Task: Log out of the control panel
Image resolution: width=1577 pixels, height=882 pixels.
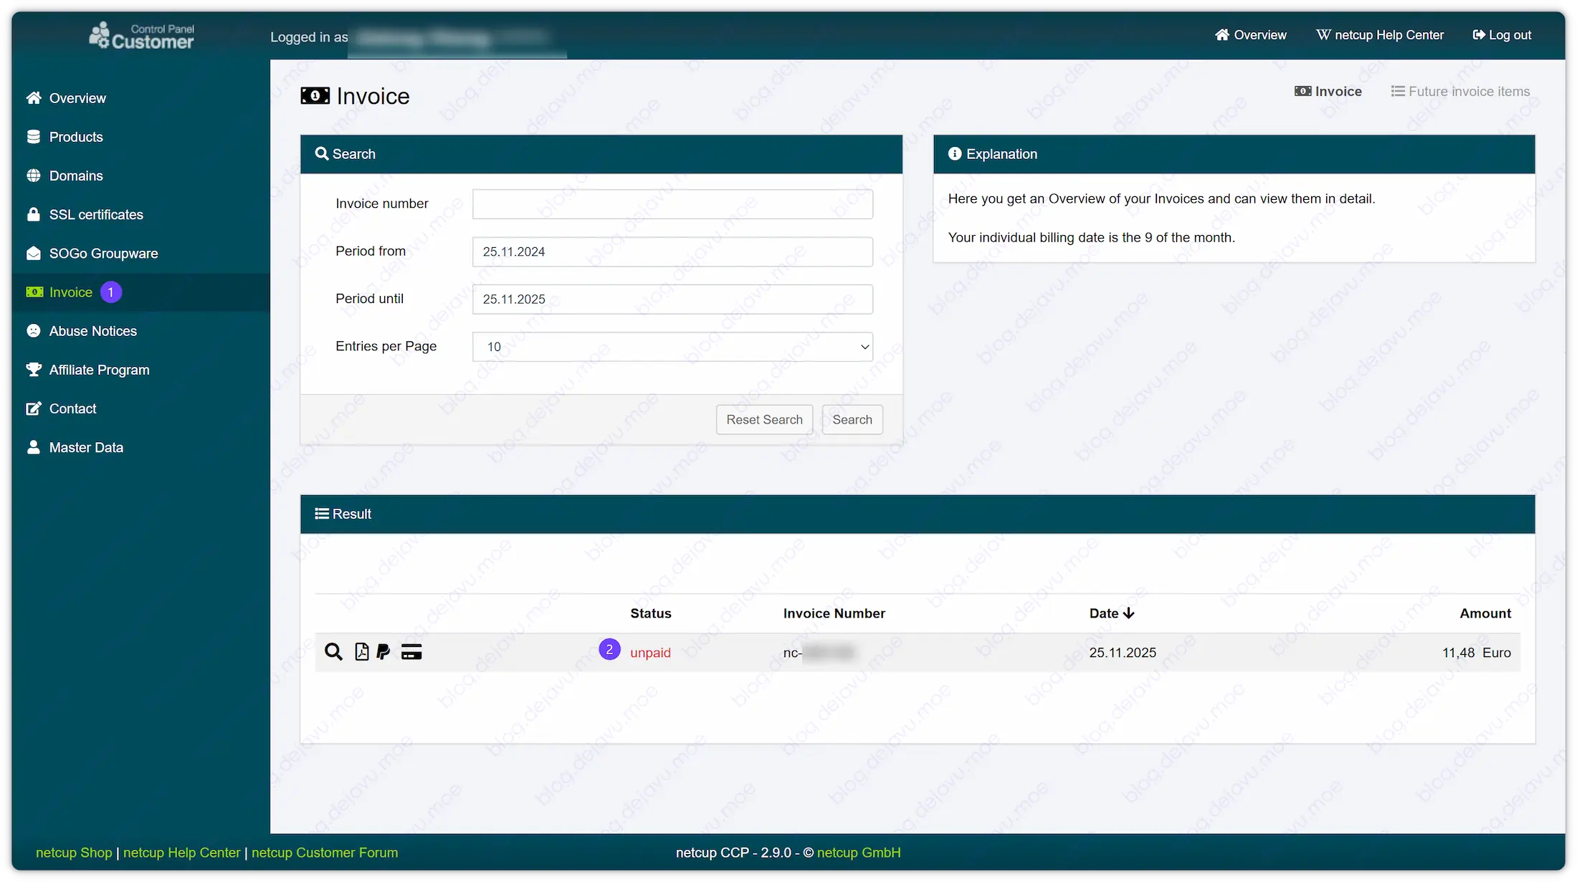Action: (x=1502, y=34)
